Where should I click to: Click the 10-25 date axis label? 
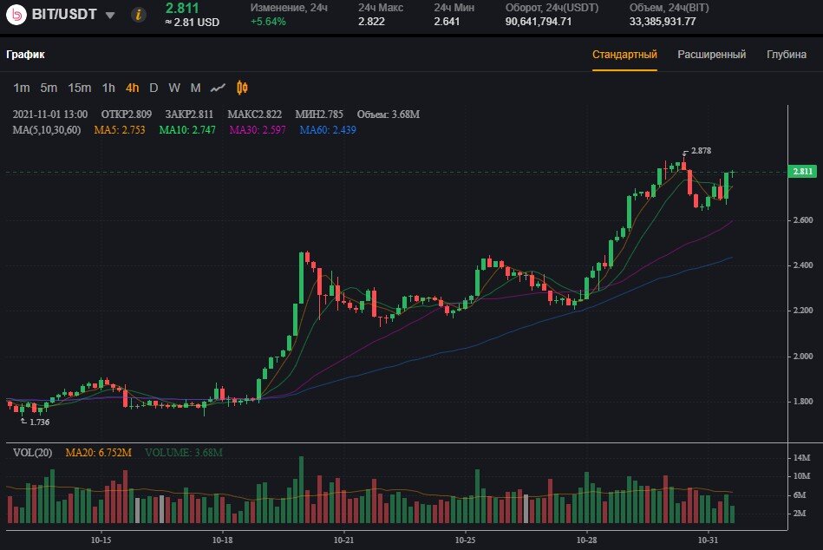[465, 540]
